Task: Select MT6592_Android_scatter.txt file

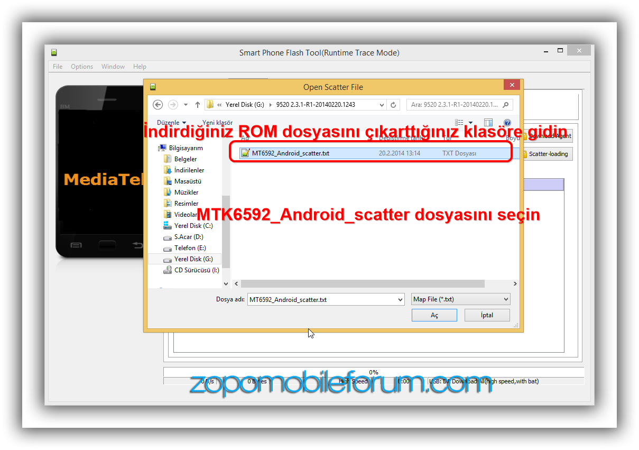Action: (290, 153)
